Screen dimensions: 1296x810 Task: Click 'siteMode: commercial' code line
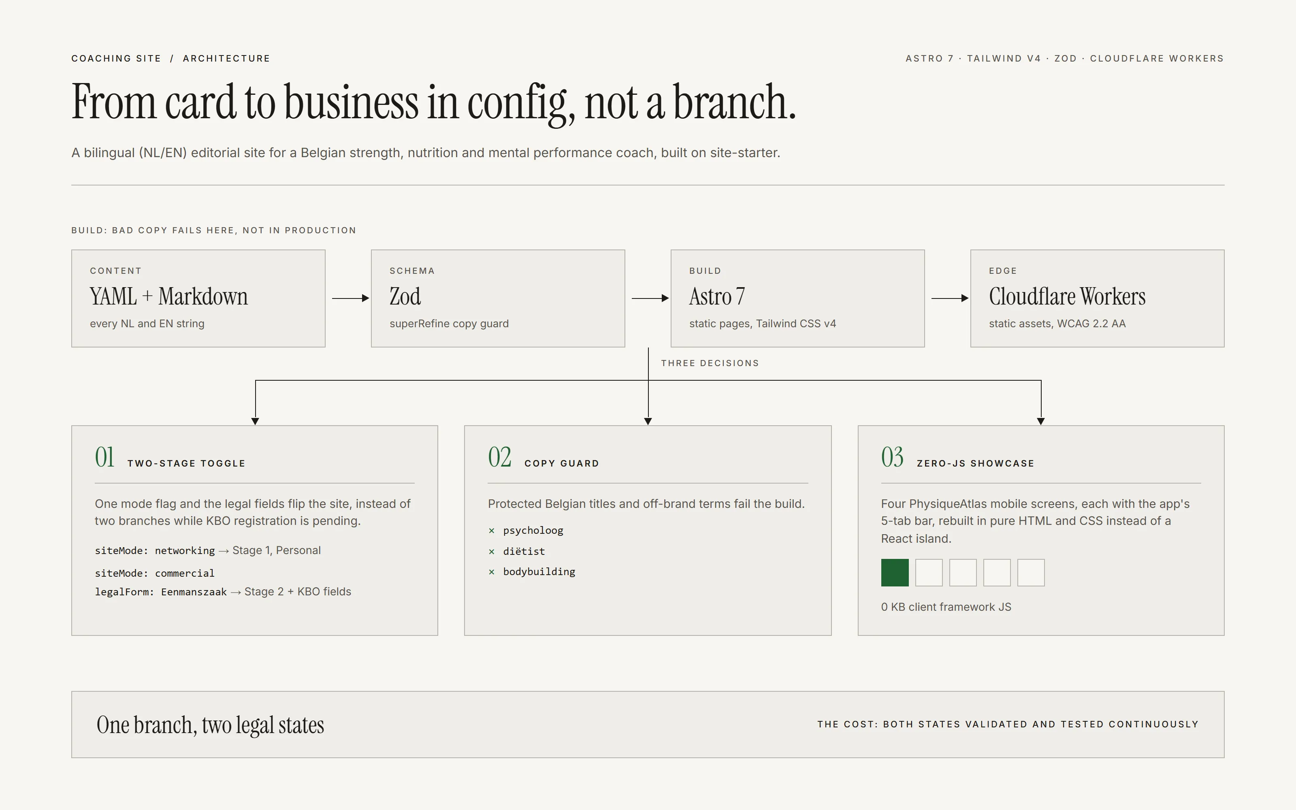155,573
